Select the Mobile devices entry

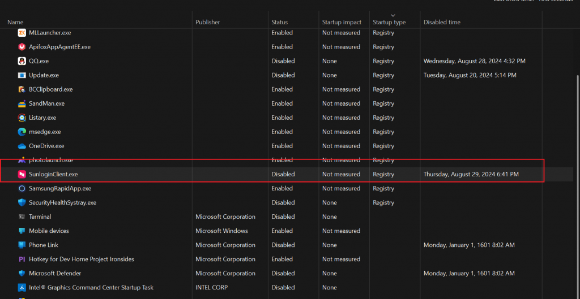(x=49, y=231)
